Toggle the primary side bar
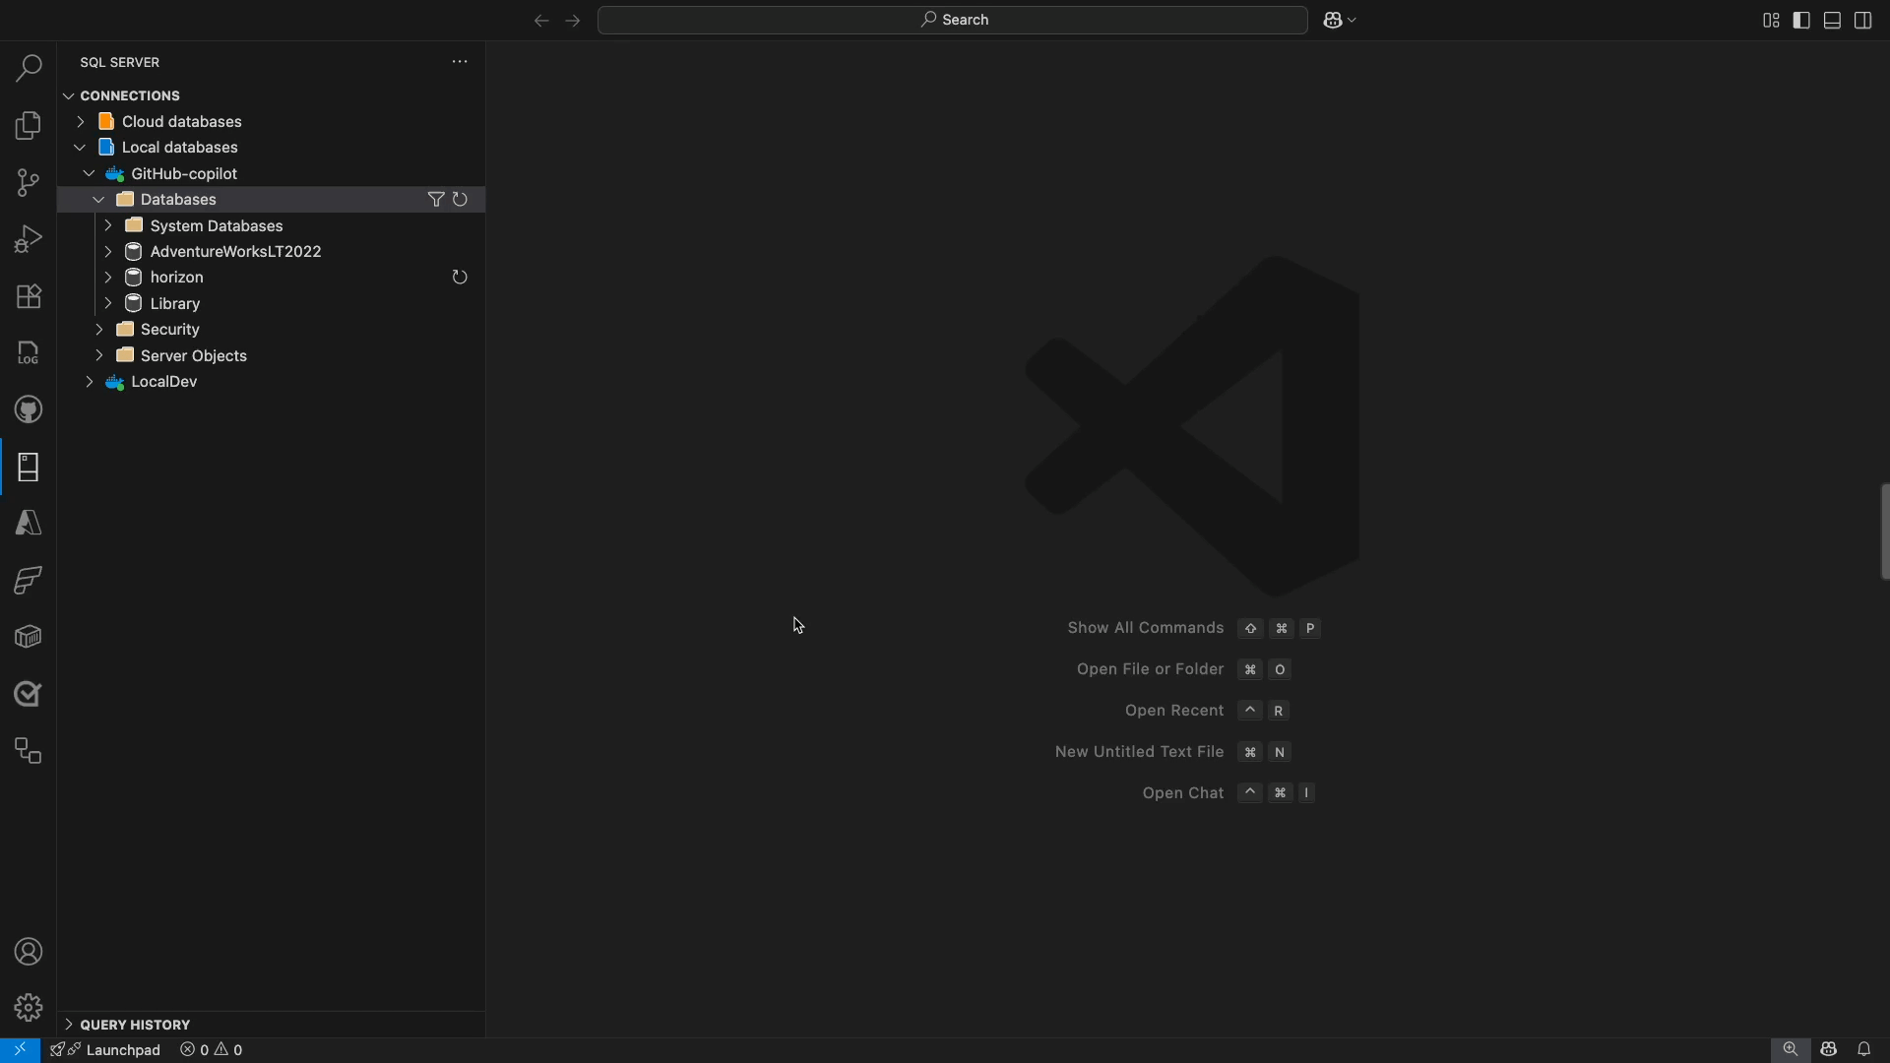Viewport: 1890px width, 1063px height. point(1801,20)
